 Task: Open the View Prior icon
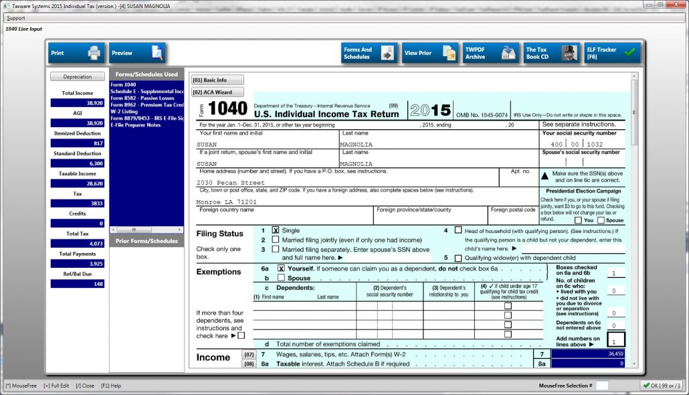click(429, 52)
